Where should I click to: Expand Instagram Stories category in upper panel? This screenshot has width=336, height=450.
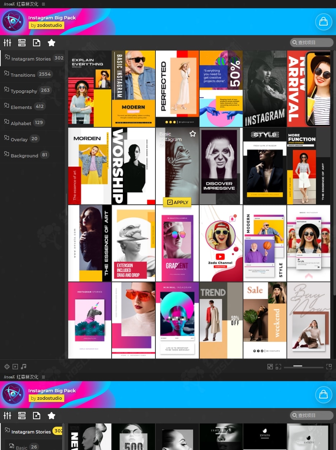pyautogui.click(x=32, y=58)
